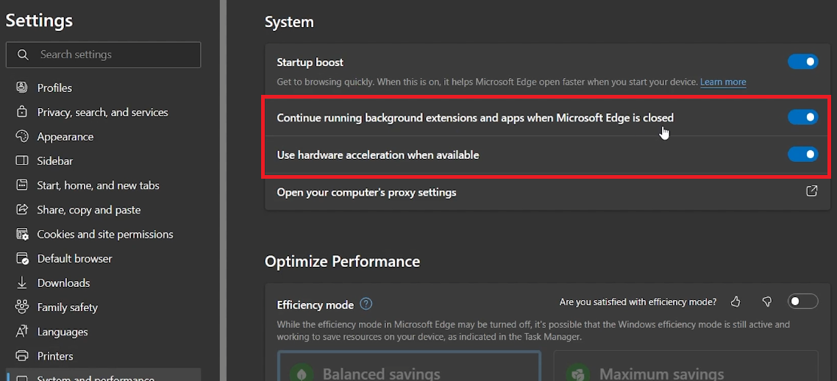Click the Printers icon in sidebar
837x381 pixels.
[x=22, y=356]
